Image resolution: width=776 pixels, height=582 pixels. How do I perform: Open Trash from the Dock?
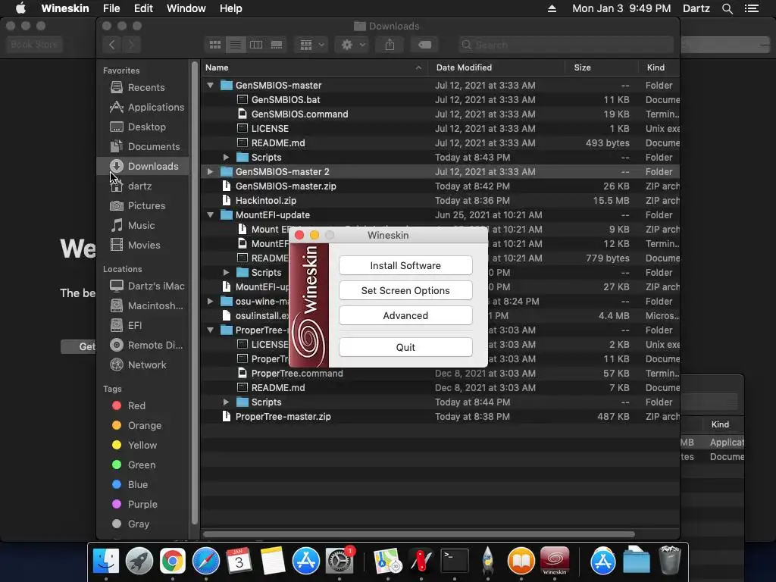[670, 562]
